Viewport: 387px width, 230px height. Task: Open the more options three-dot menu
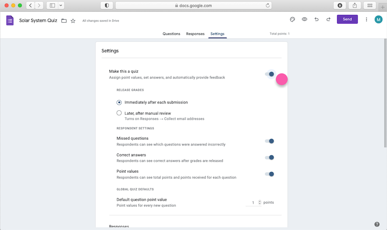click(366, 19)
